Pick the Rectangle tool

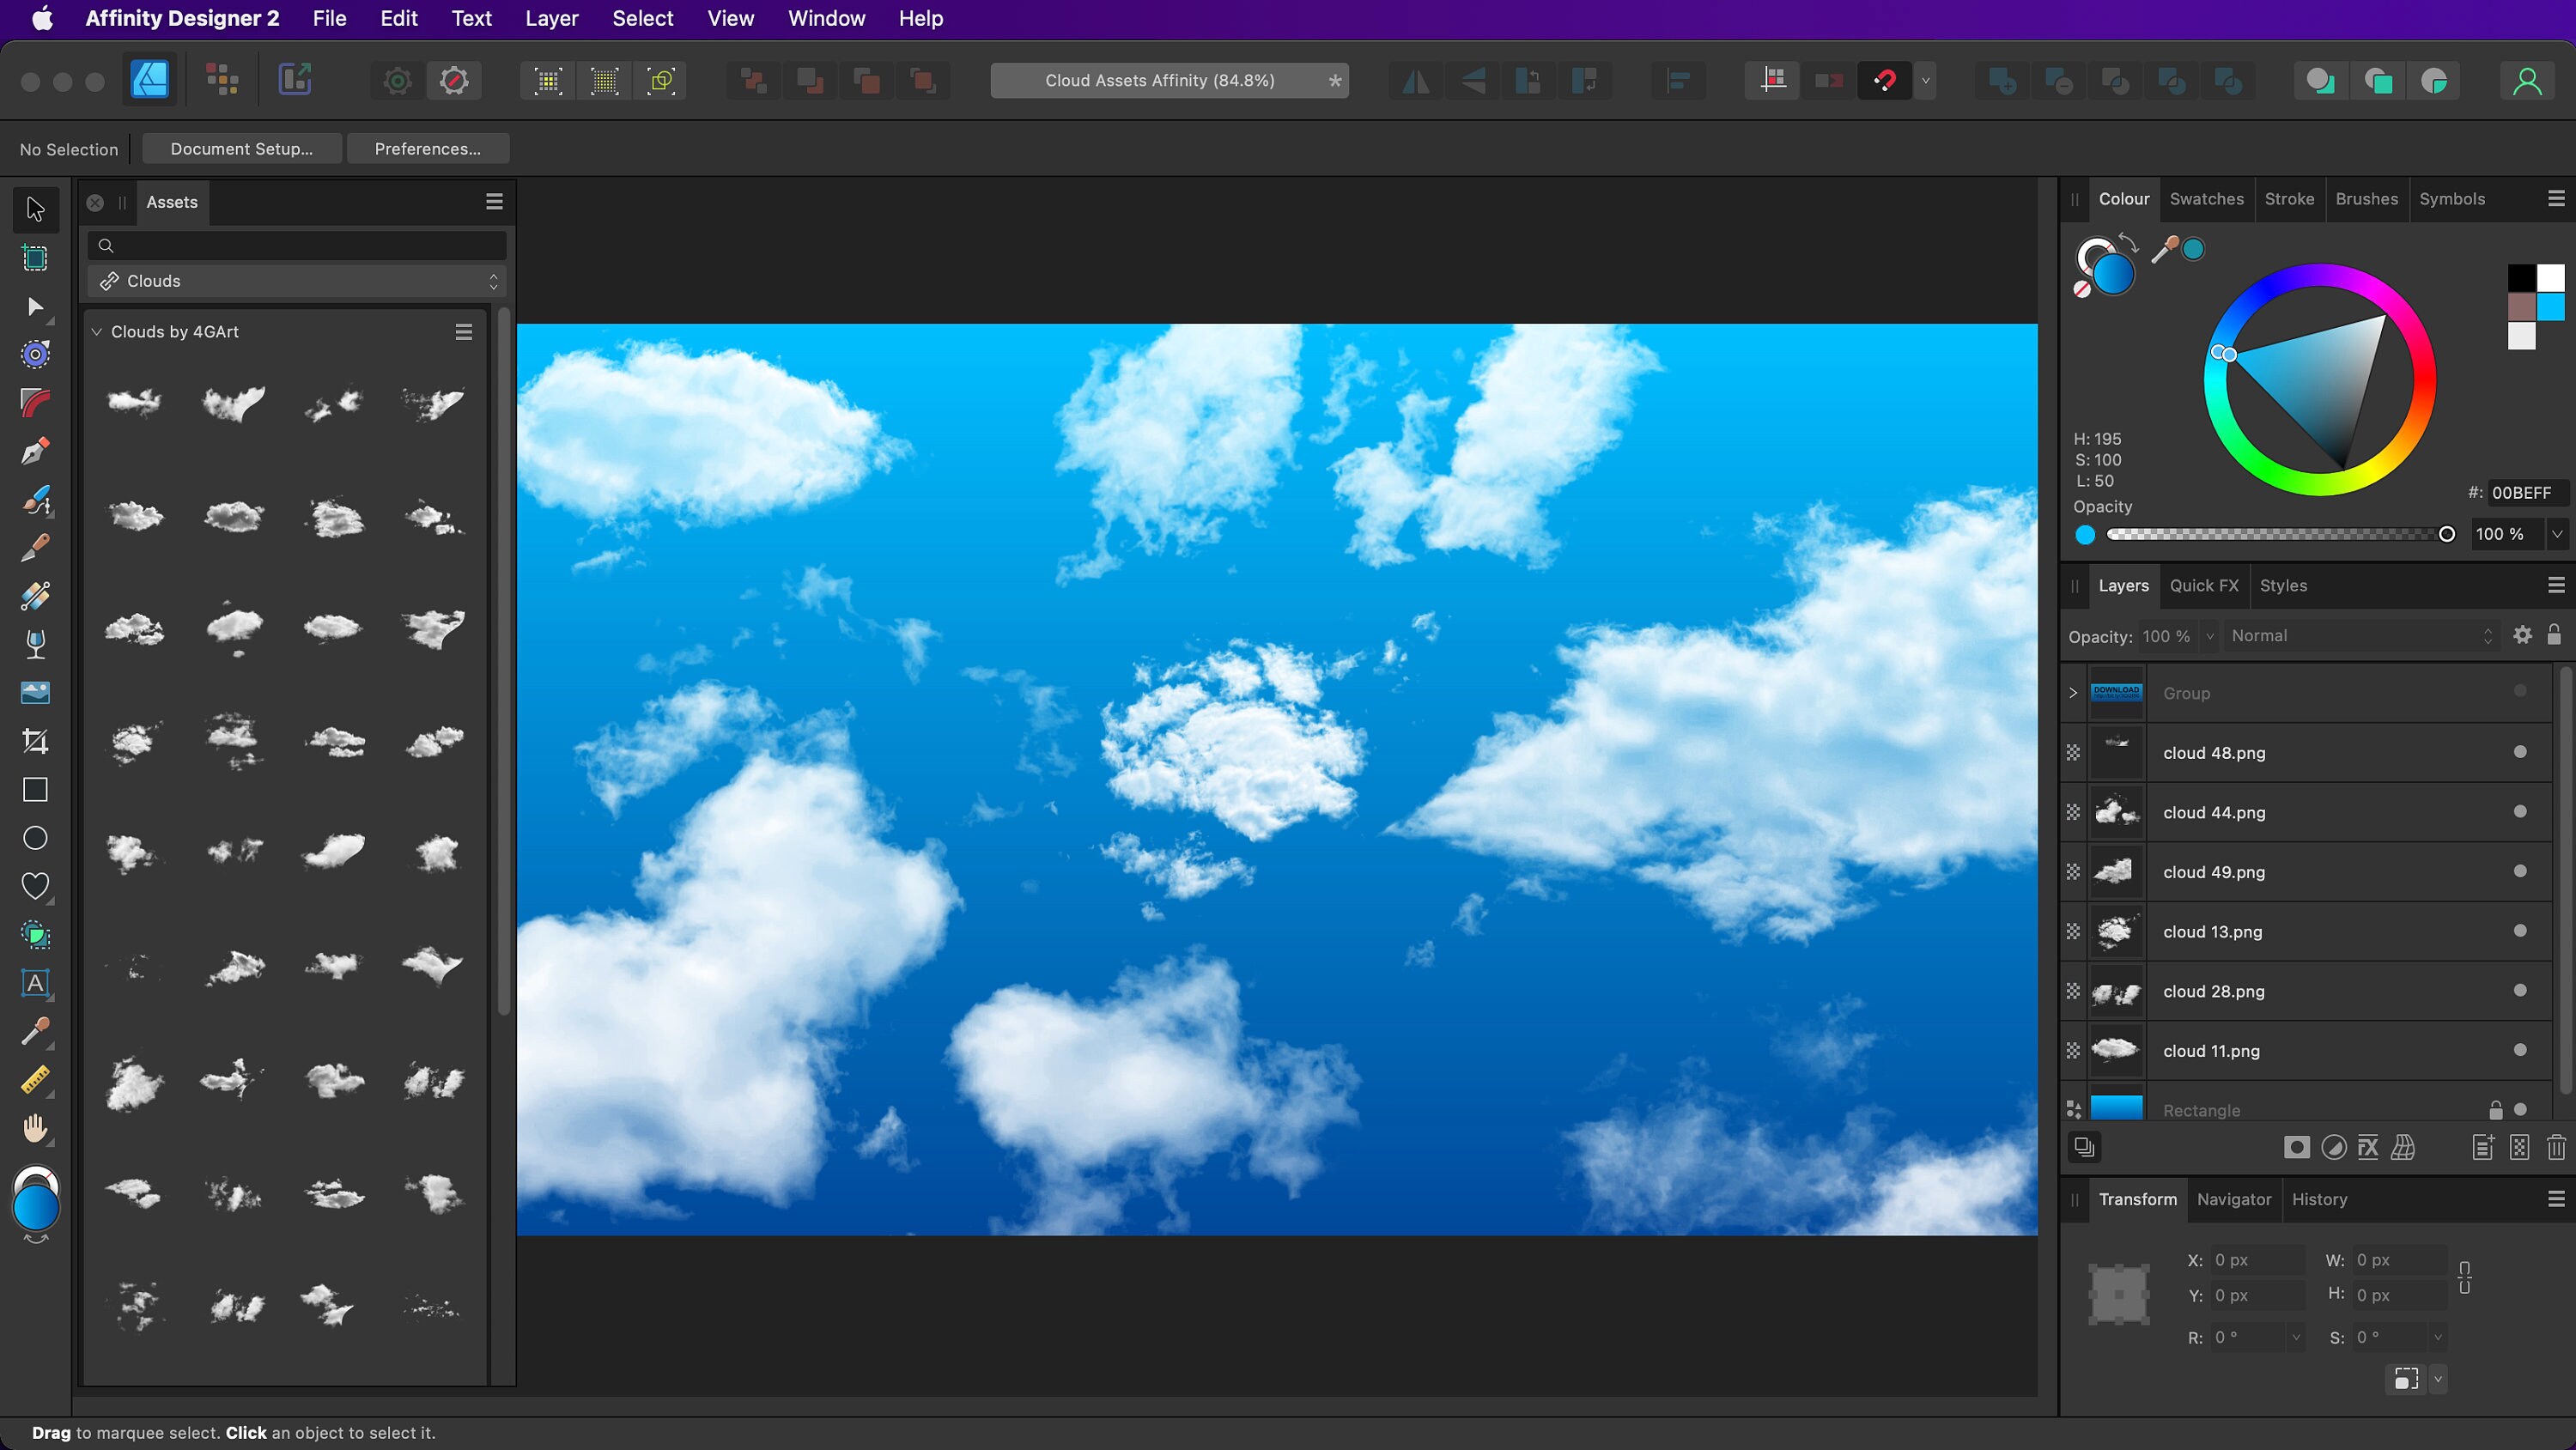[x=35, y=790]
